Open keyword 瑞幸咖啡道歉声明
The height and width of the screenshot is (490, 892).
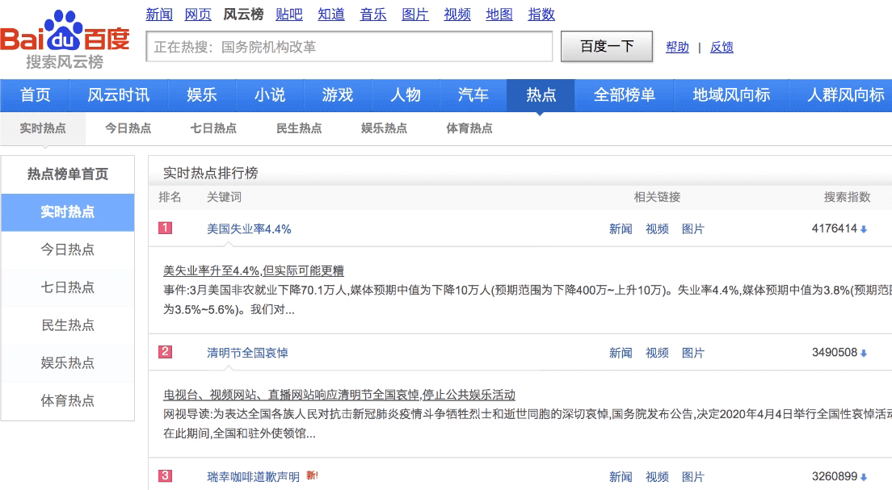pos(253,477)
